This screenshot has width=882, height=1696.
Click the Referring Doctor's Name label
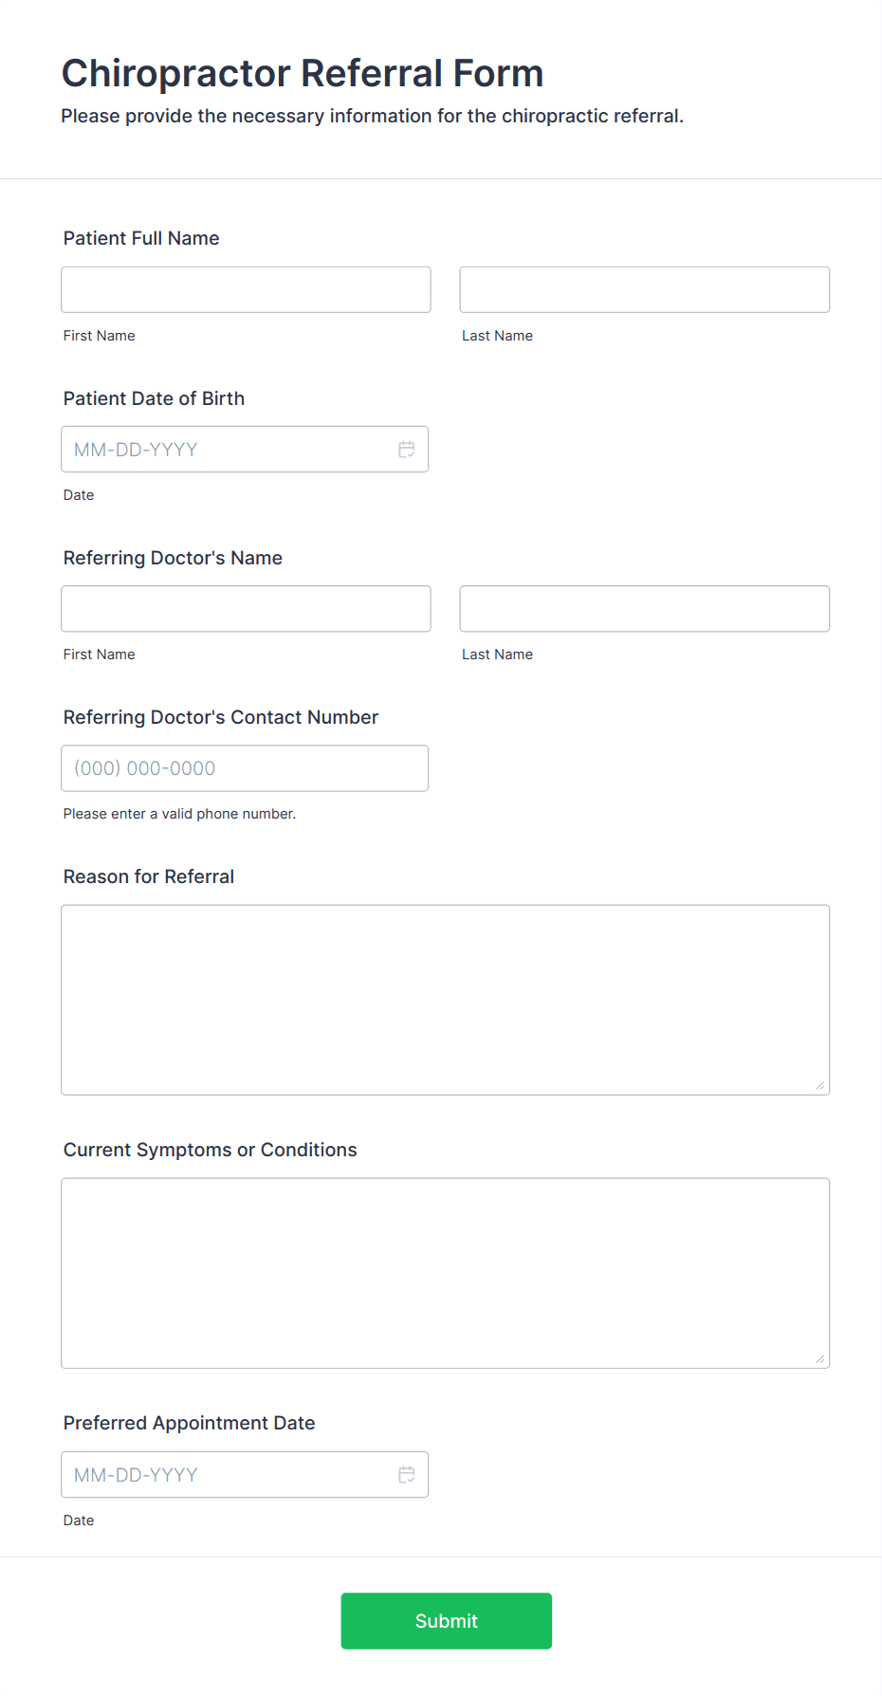(173, 558)
